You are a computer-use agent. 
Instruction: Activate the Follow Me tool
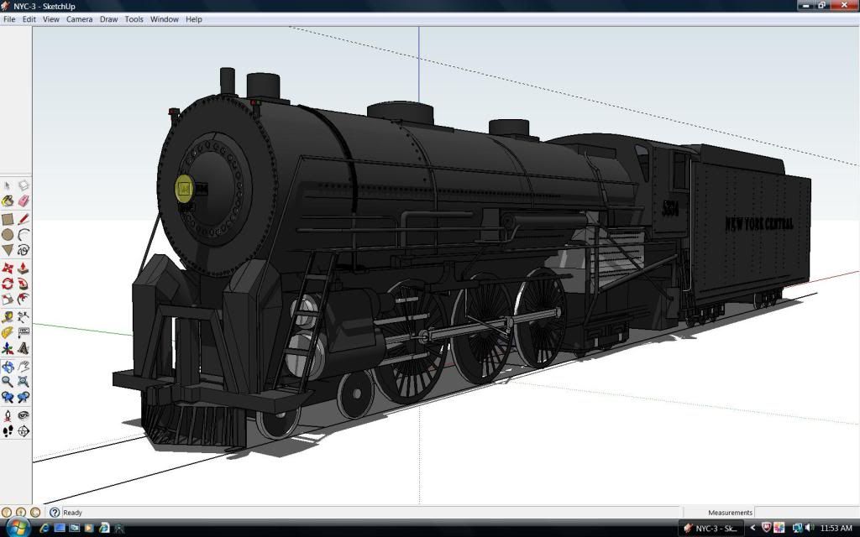23,284
